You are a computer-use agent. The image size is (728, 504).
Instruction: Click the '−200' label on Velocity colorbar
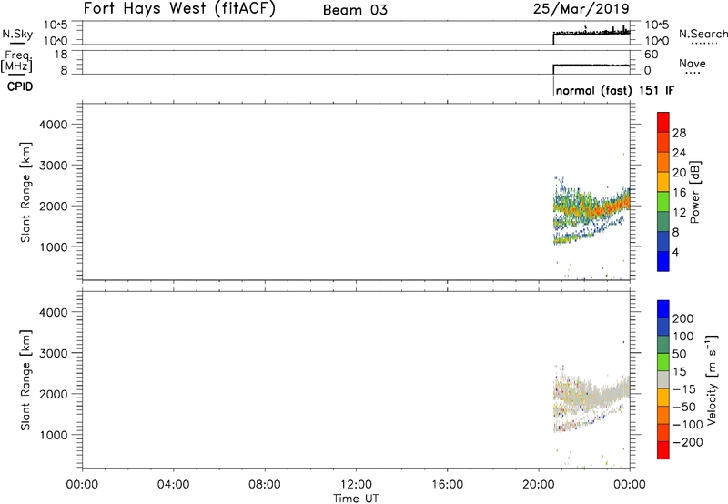(x=688, y=442)
